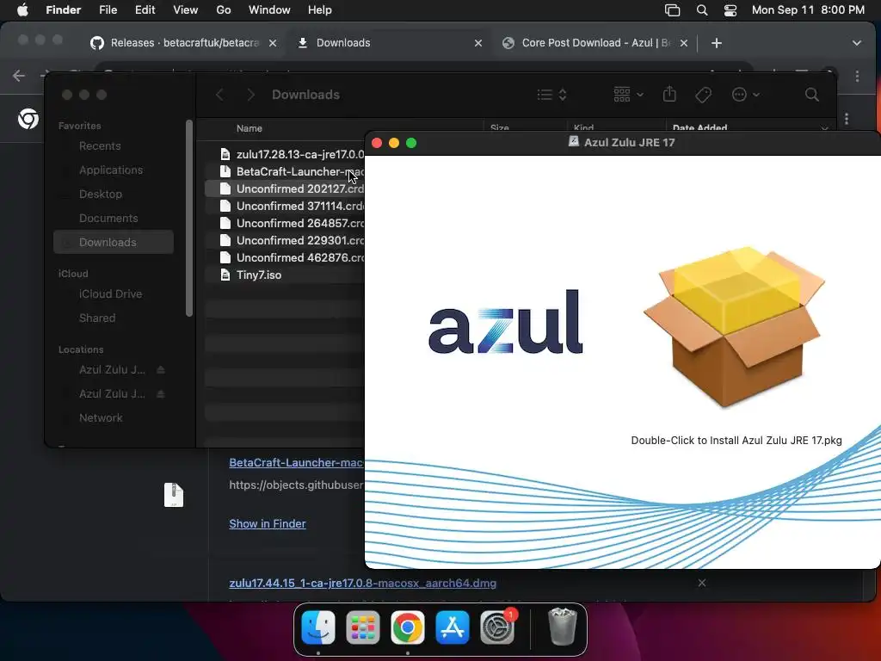Open Finder group-by dropdown
The image size is (881, 661).
click(628, 95)
